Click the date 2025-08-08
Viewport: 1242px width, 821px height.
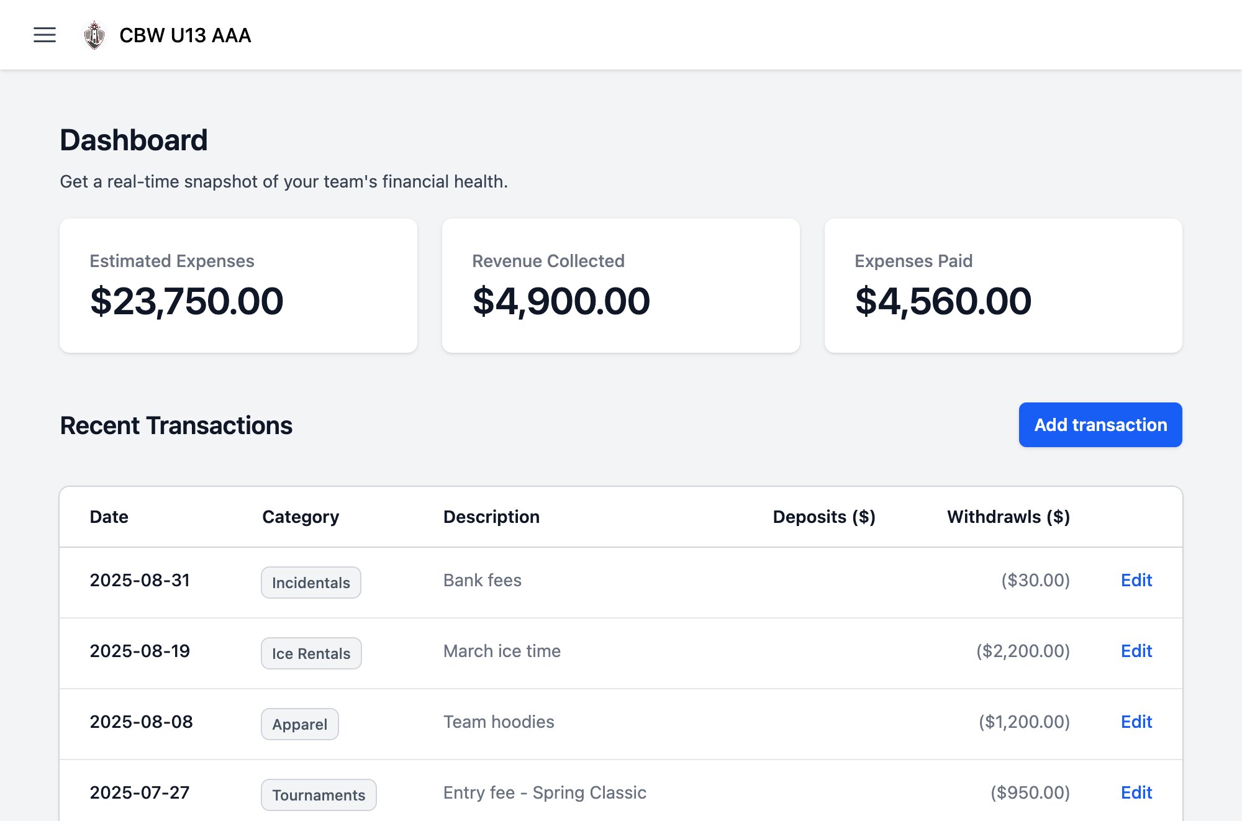141,722
